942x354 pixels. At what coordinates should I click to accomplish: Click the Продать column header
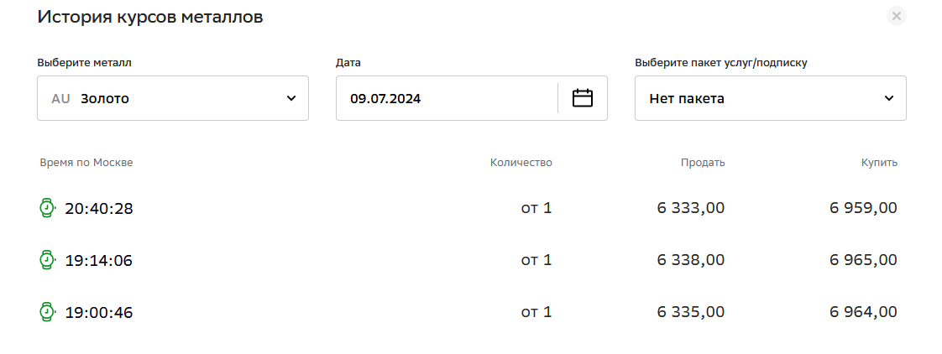703,163
